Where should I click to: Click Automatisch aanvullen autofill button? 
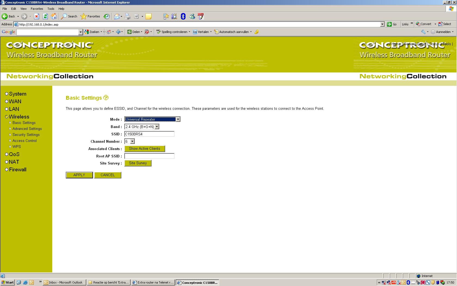tap(231, 32)
